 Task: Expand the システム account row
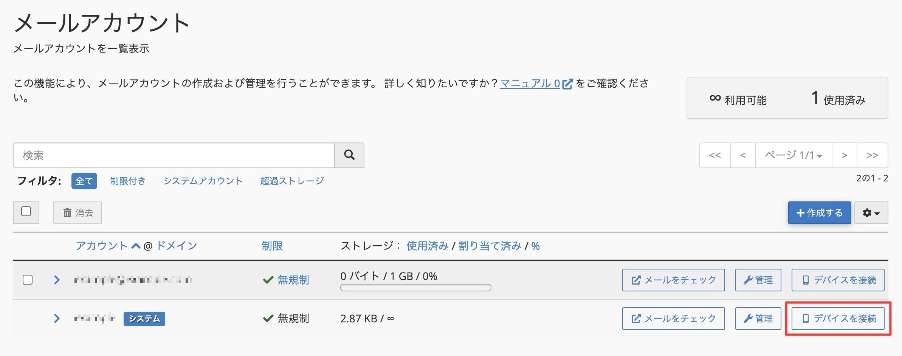point(57,318)
